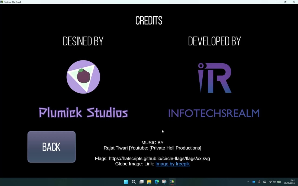Click the Rajat Tiwari music credit line
Image resolution: width=298 pixels, height=186 pixels.
tap(153, 148)
